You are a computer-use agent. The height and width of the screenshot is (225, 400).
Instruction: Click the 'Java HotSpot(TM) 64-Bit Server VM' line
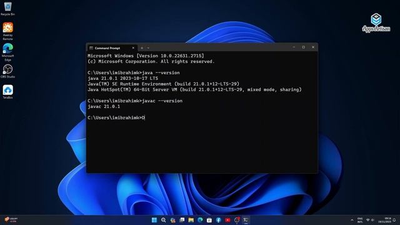pos(194,89)
